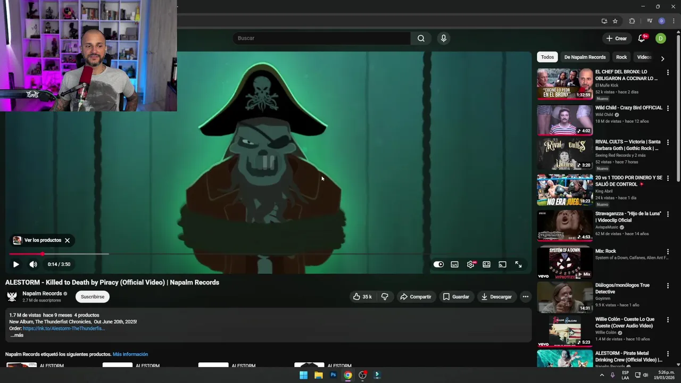This screenshot has width=681, height=383.
Task: Open the green D account avatar menu
Action: (660, 38)
